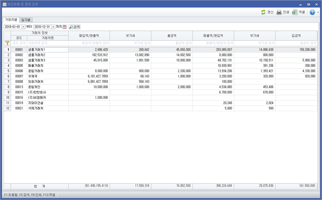Select the 거래처별 tab
This screenshot has width=322, height=200.
11,19
